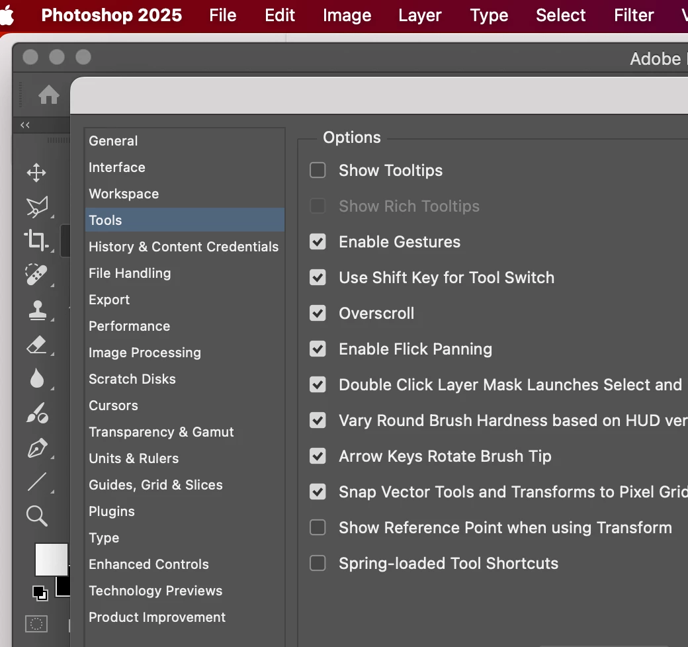Toggle Vary Round Brush Hardness option
This screenshot has height=647, width=688.
[318, 420]
